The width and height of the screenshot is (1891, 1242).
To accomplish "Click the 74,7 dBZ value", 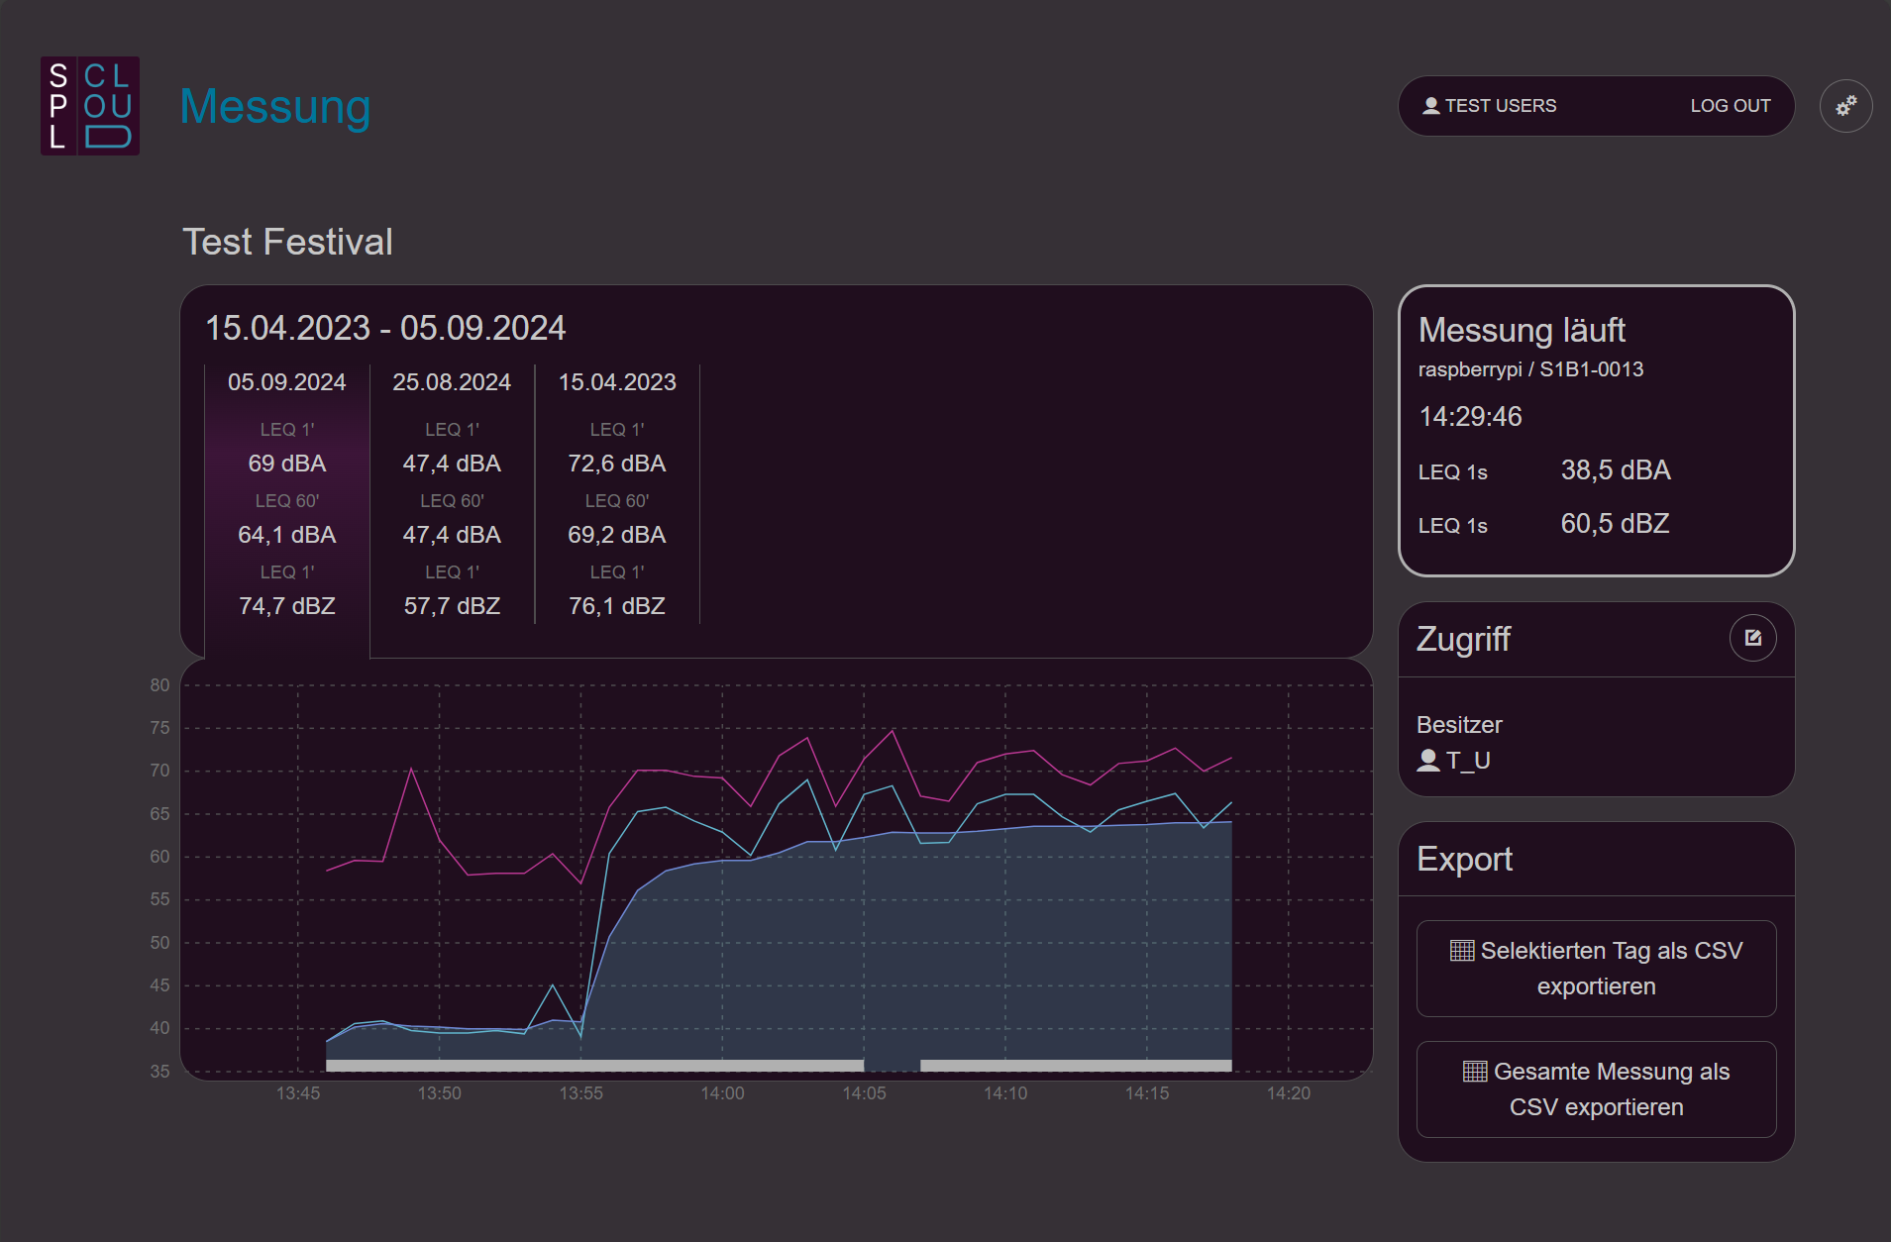I will coord(287,606).
